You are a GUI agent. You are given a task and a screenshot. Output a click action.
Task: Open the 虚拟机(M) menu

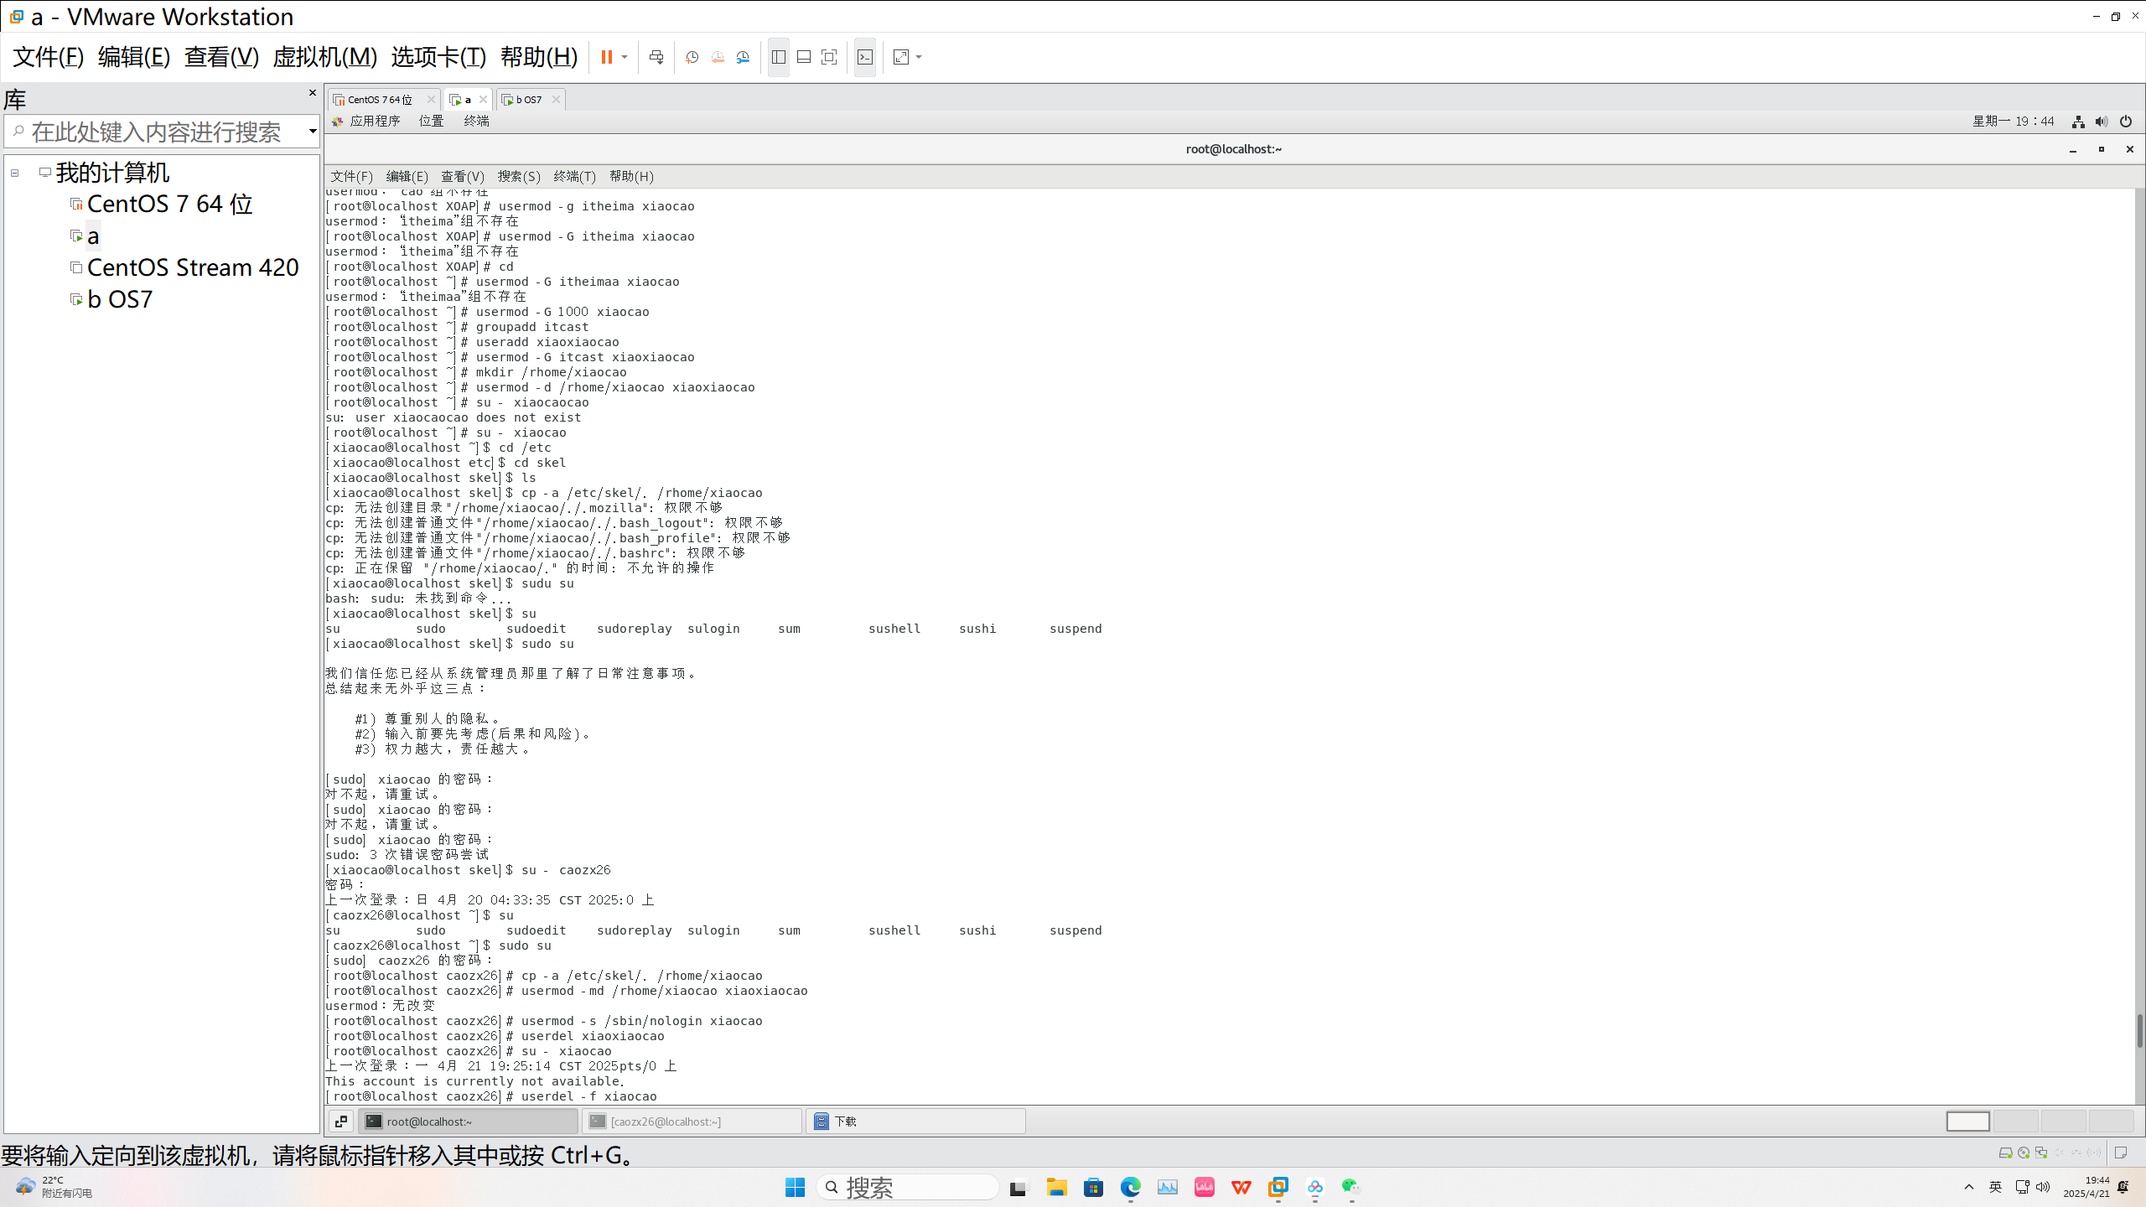click(324, 57)
